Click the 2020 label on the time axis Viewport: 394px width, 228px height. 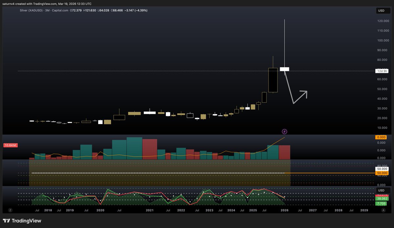[x=100, y=210]
